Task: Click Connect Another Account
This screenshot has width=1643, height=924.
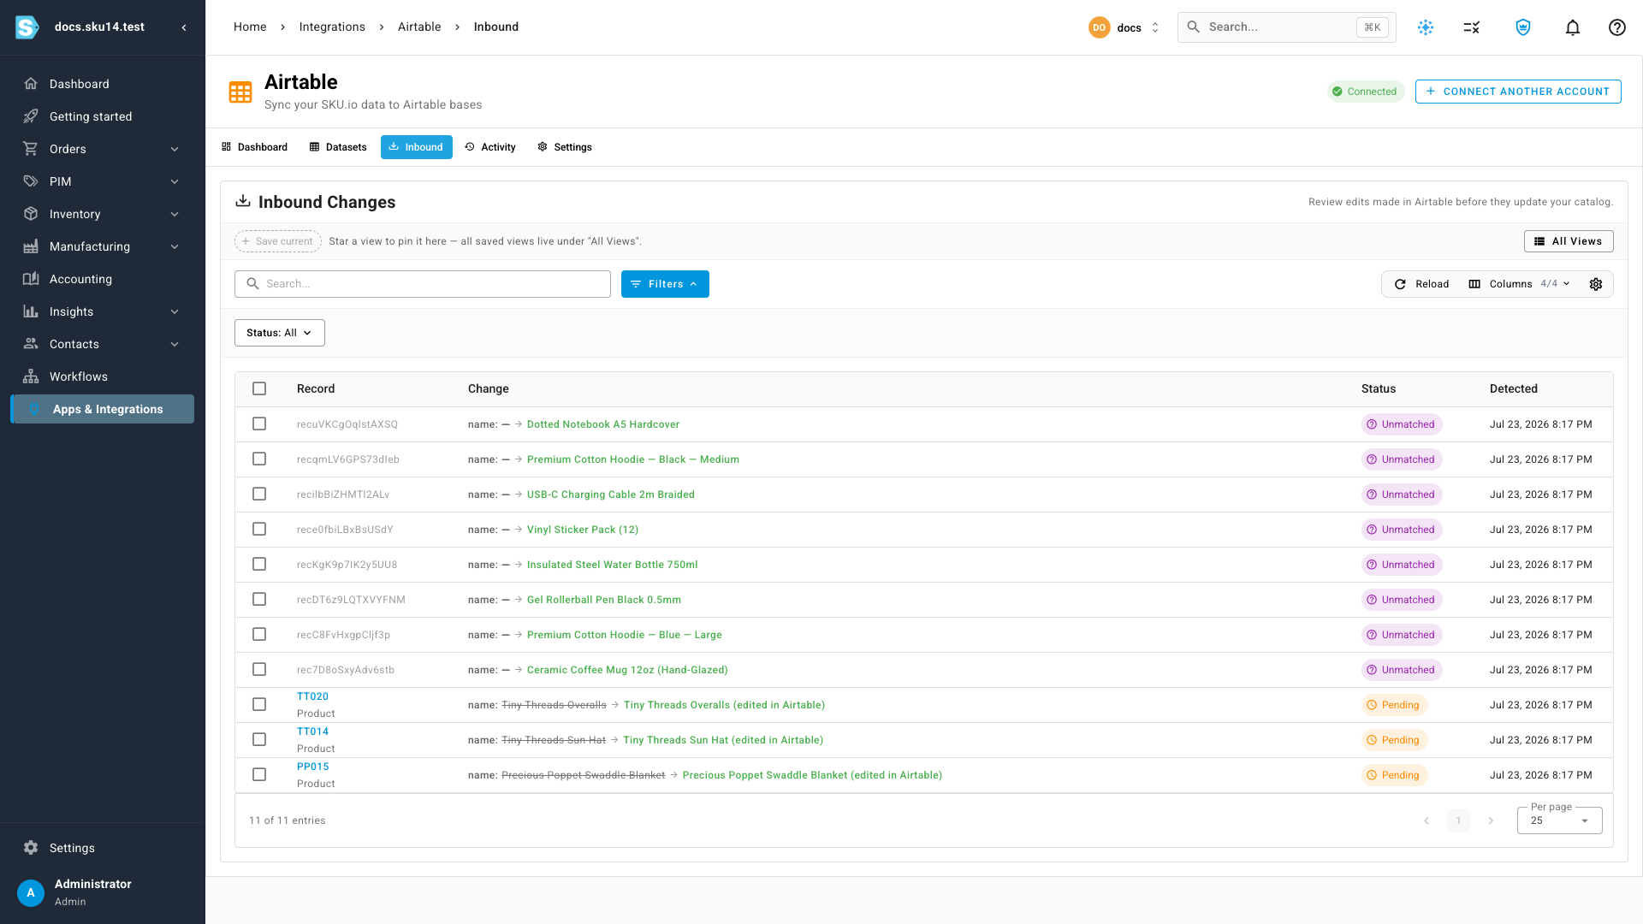Action: tap(1518, 92)
